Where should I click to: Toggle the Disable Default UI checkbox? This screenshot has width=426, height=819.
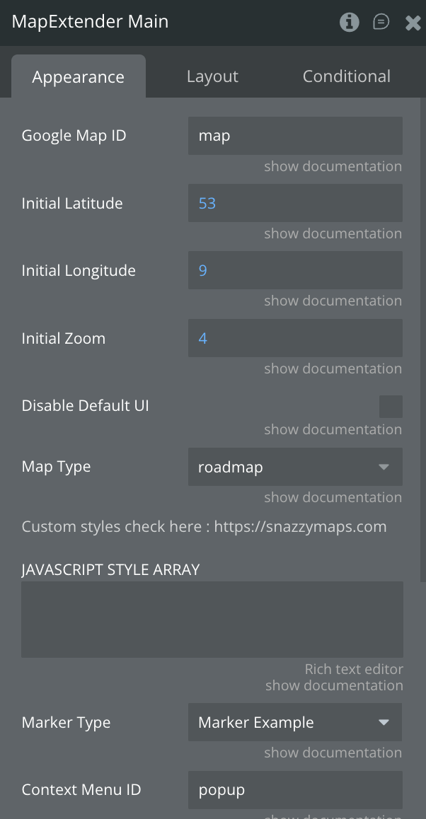pos(391,407)
